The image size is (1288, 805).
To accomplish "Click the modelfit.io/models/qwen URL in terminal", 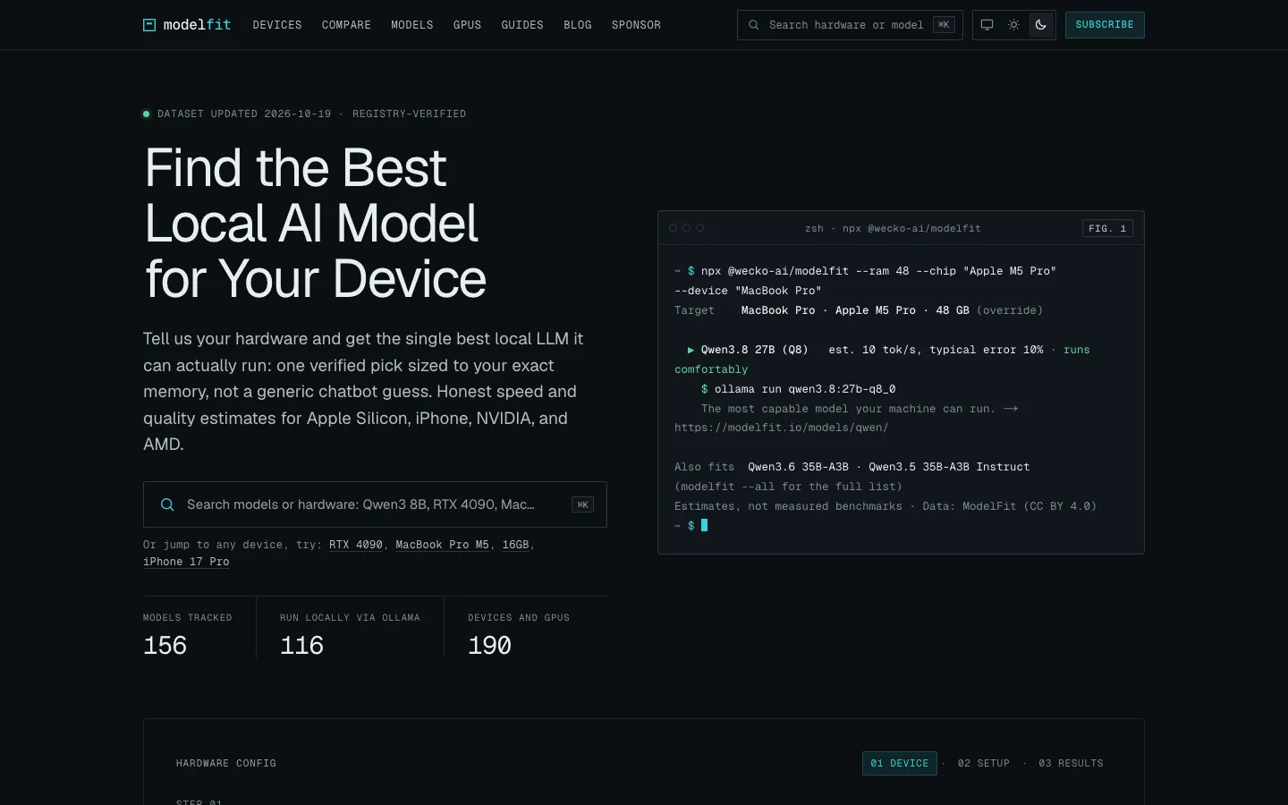I will 782,428.
